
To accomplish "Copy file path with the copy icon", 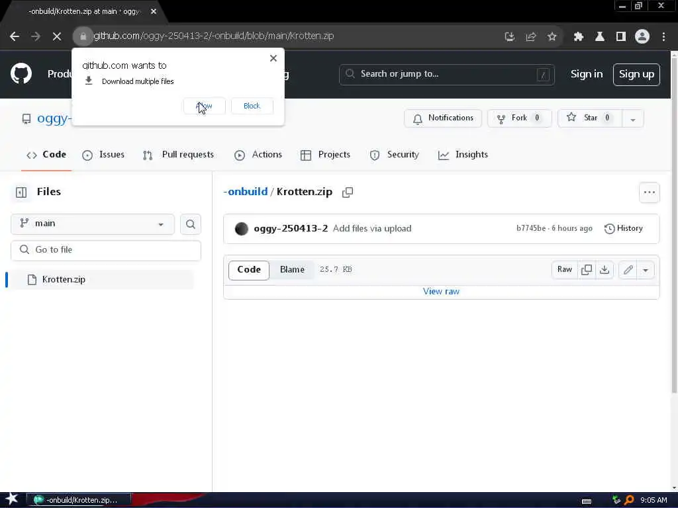I will [x=348, y=192].
